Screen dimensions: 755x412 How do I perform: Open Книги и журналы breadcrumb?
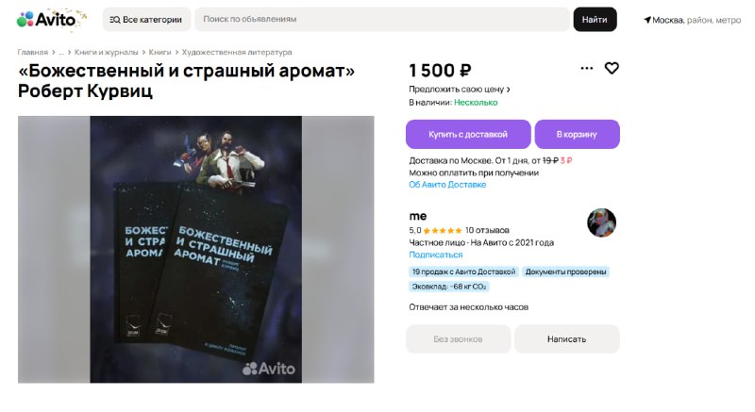[x=106, y=53]
